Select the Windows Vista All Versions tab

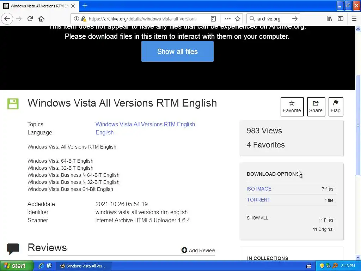tap(39, 6)
